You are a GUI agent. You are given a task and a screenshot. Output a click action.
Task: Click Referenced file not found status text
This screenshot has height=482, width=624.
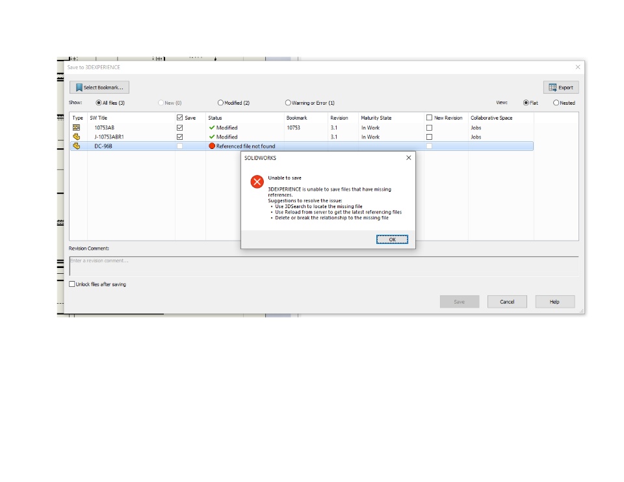coord(246,146)
